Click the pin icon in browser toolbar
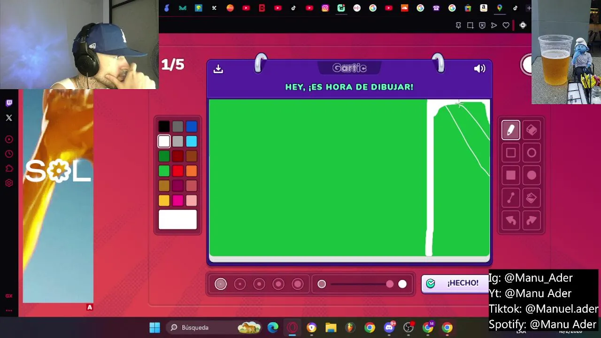The height and width of the screenshot is (338, 601). point(458,25)
